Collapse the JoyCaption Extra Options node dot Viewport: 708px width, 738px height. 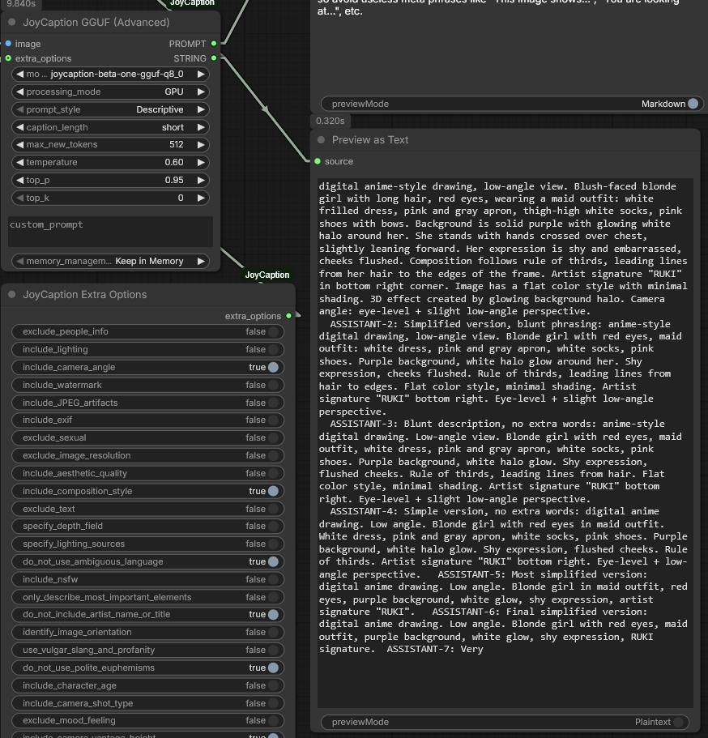tap(12, 295)
